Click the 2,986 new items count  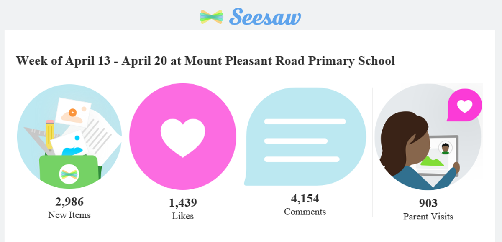(69, 202)
